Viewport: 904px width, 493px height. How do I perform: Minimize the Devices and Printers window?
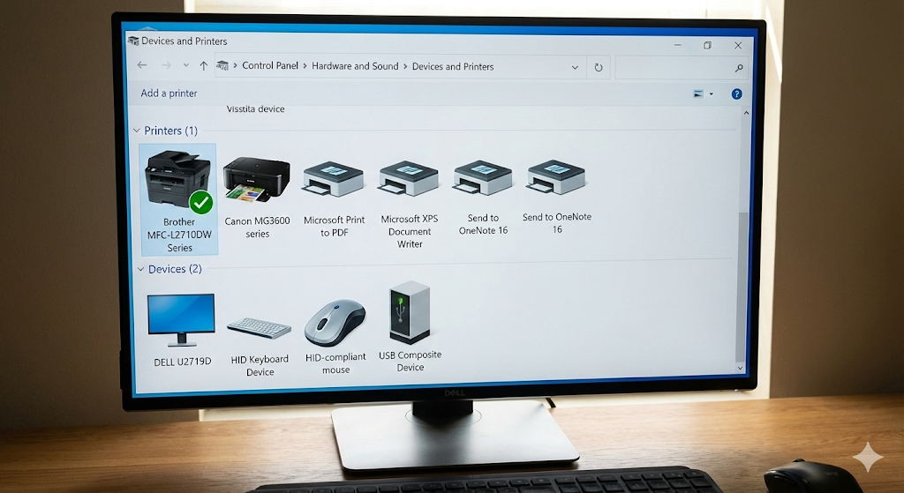point(677,45)
